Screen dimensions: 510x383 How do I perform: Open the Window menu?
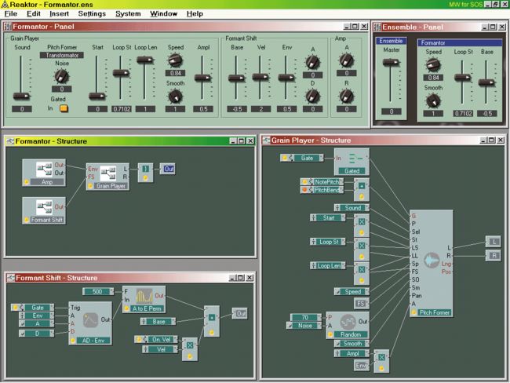pos(164,13)
